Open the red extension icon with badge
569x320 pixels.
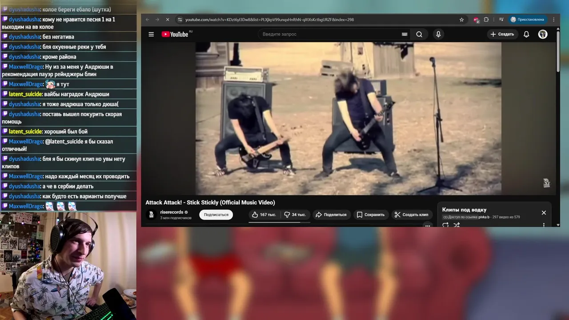tap(476, 20)
